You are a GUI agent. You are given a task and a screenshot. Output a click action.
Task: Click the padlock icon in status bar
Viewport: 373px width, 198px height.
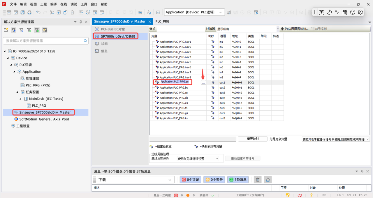point(311,195)
